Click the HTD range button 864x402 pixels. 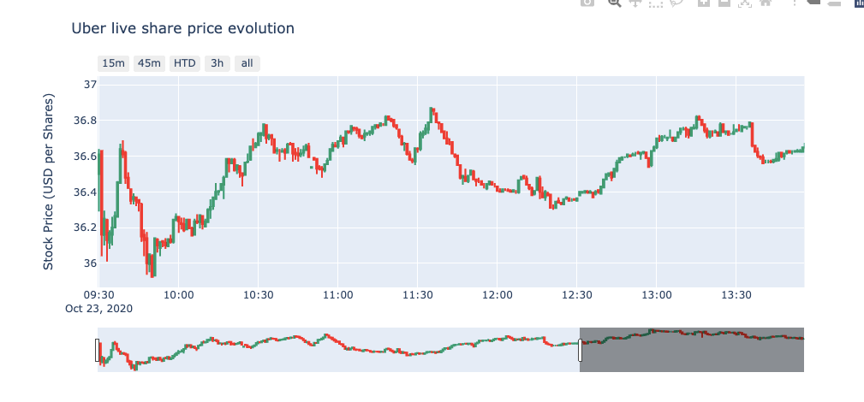click(184, 63)
